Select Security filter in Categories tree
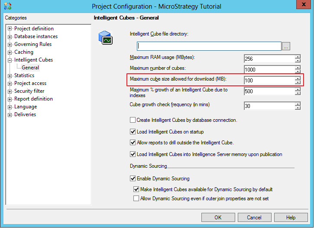The image size is (314, 228). point(29,91)
